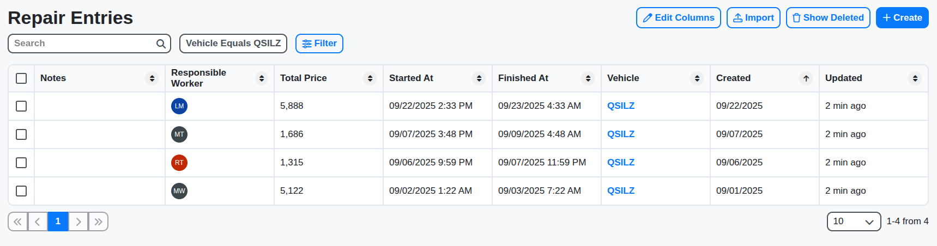Sort by the Notes column icon
The image size is (937, 246).
152,78
